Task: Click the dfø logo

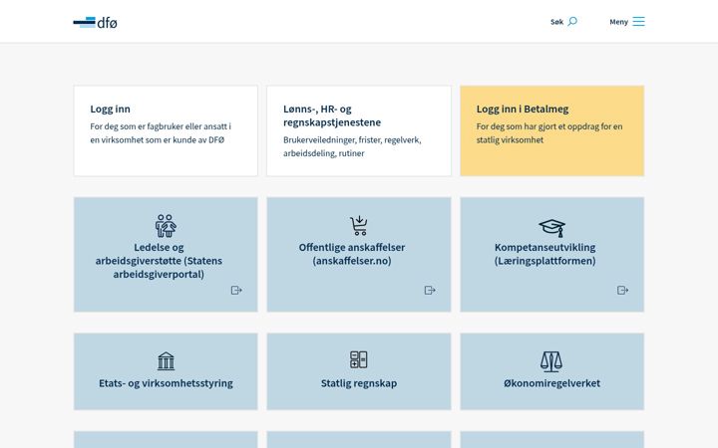Action: coord(96,22)
